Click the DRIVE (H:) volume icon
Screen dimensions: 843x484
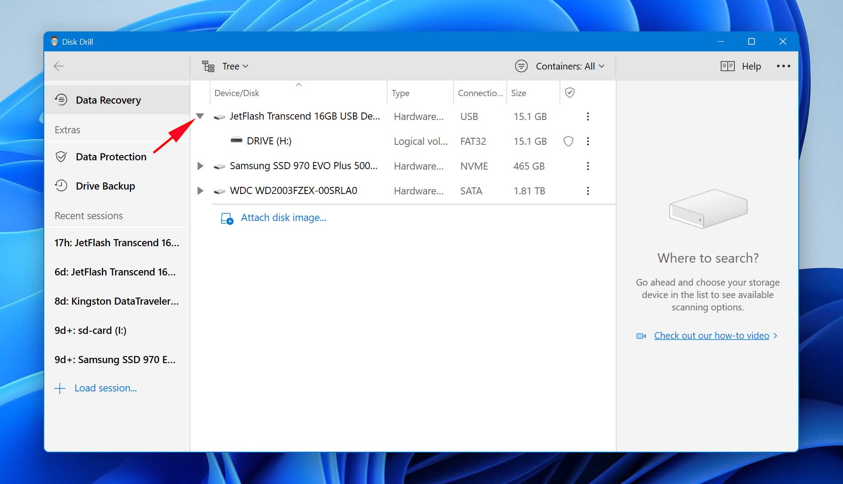[237, 140]
